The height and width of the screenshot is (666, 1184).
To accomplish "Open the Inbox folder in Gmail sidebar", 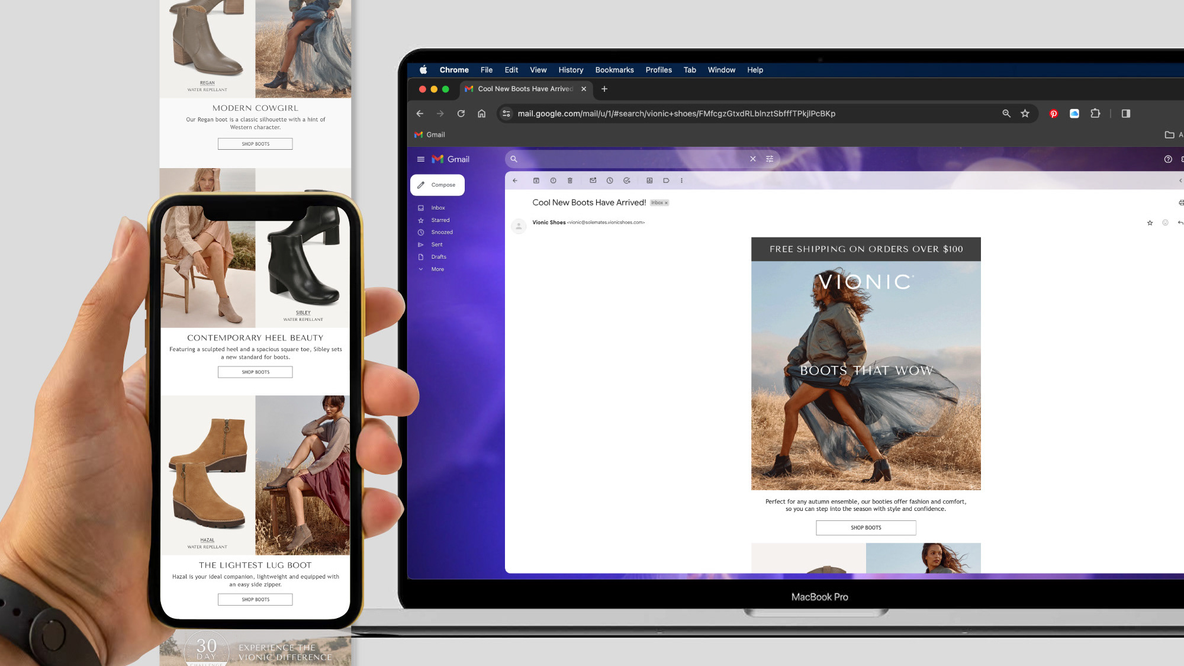I will pyautogui.click(x=438, y=208).
